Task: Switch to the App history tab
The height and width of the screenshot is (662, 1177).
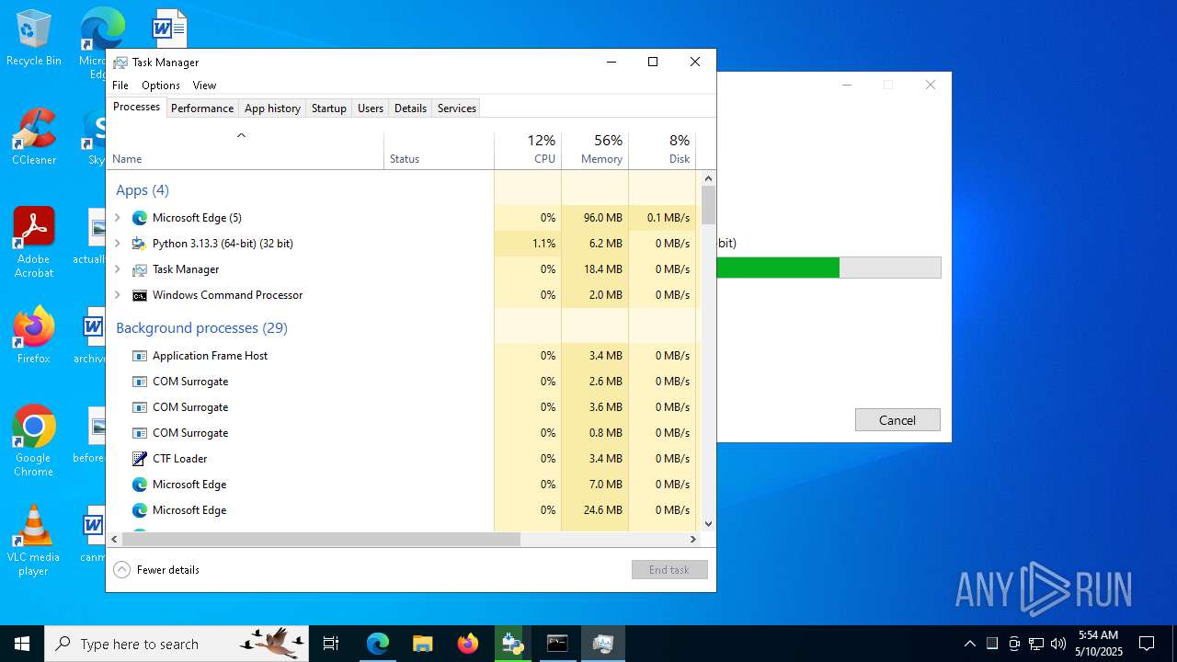Action: point(272,108)
